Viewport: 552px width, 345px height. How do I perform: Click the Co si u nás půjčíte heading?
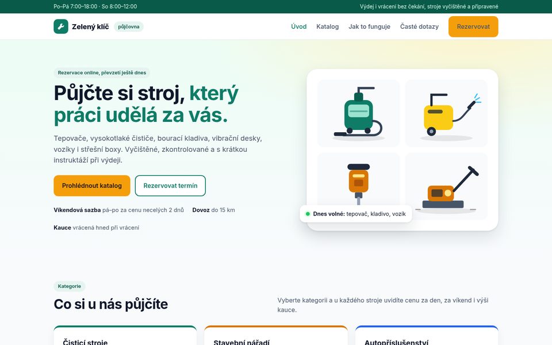[x=110, y=304]
